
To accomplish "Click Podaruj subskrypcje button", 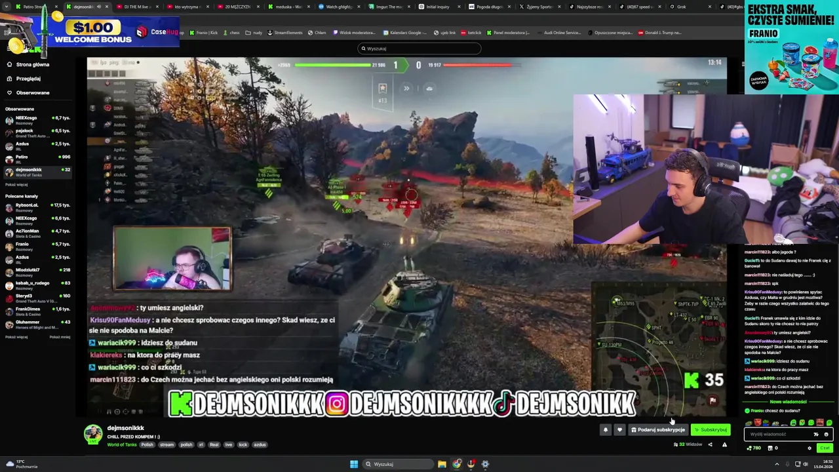I will point(658,430).
